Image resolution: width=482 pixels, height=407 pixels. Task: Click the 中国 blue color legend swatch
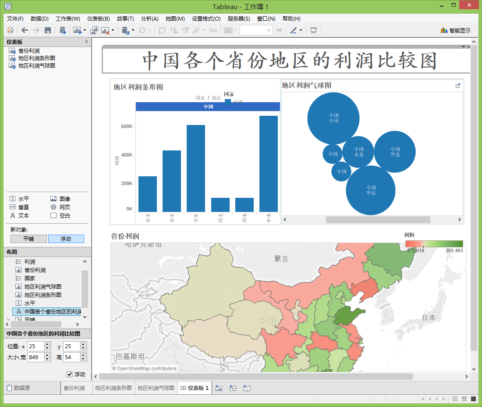pos(228,102)
